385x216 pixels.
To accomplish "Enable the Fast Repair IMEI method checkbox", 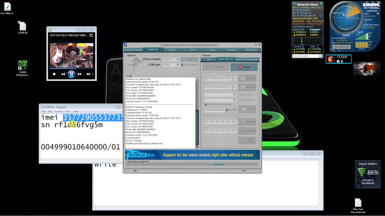I will 206,105.
